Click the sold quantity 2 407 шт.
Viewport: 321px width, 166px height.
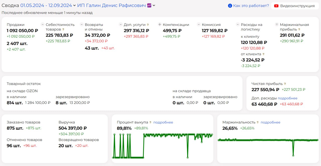click(x=17, y=43)
